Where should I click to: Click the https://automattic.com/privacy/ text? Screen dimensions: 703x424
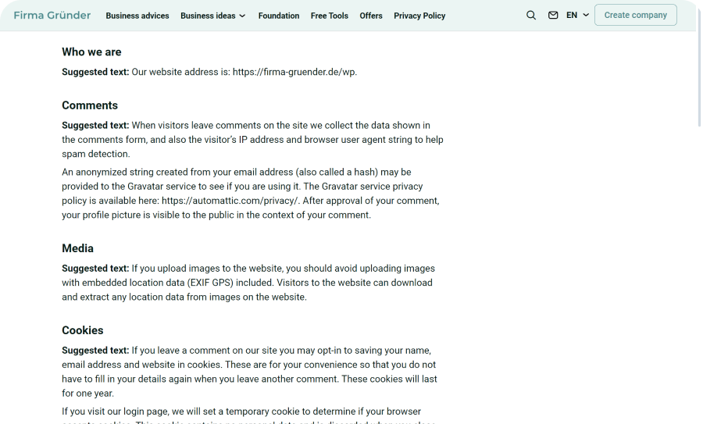click(230, 201)
